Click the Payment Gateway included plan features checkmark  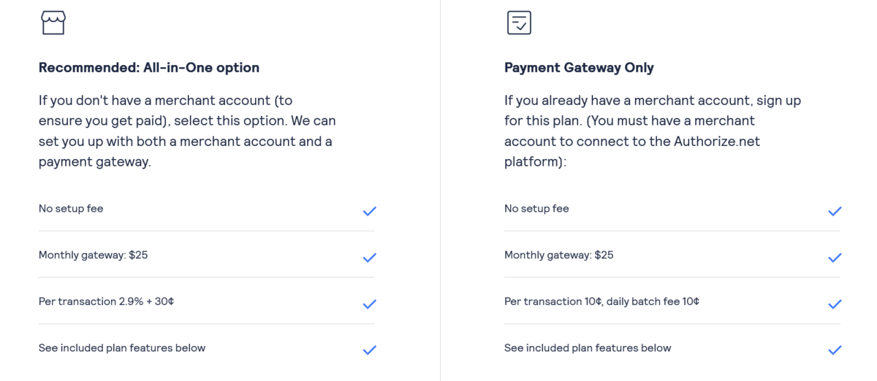(835, 350)
